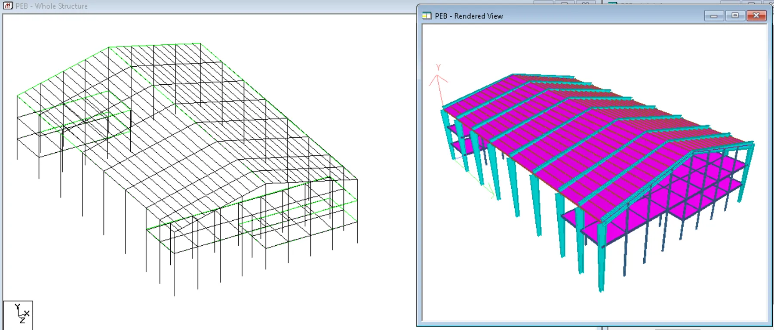Open the Rendered View window system icon
Screen dimensions: 774x330
point(427,16)
